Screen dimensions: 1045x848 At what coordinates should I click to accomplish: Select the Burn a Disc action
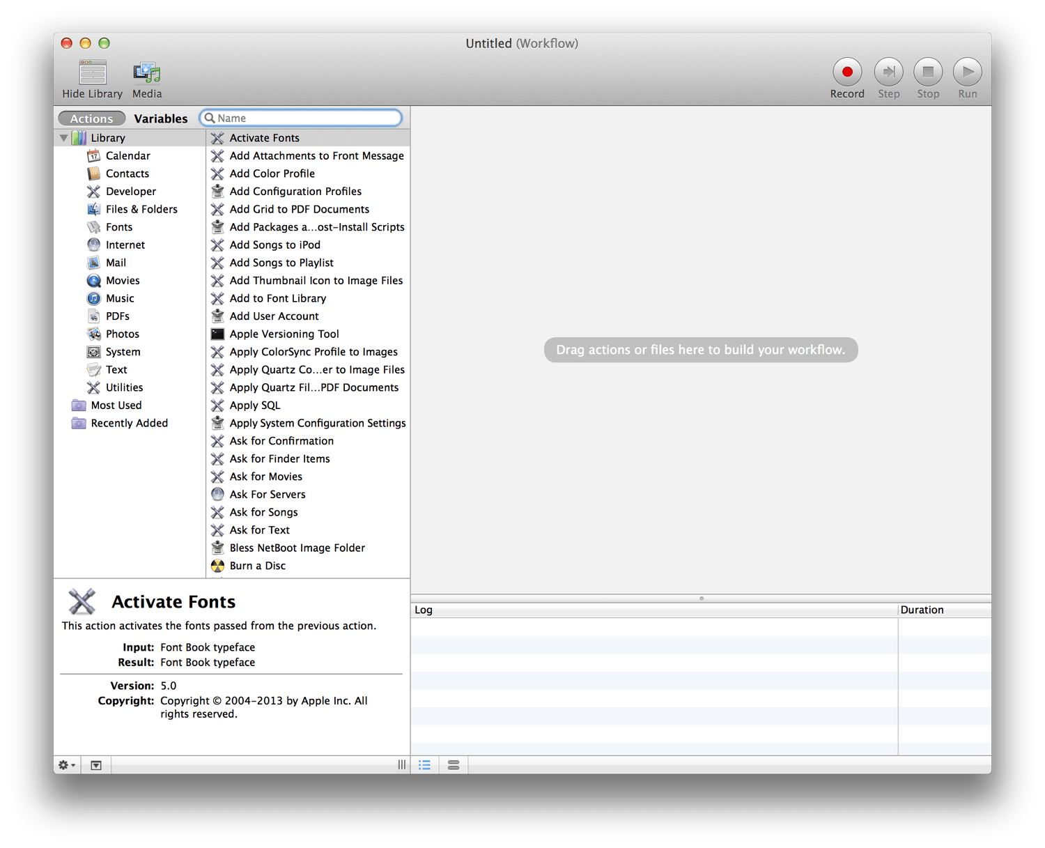point(258,566)
